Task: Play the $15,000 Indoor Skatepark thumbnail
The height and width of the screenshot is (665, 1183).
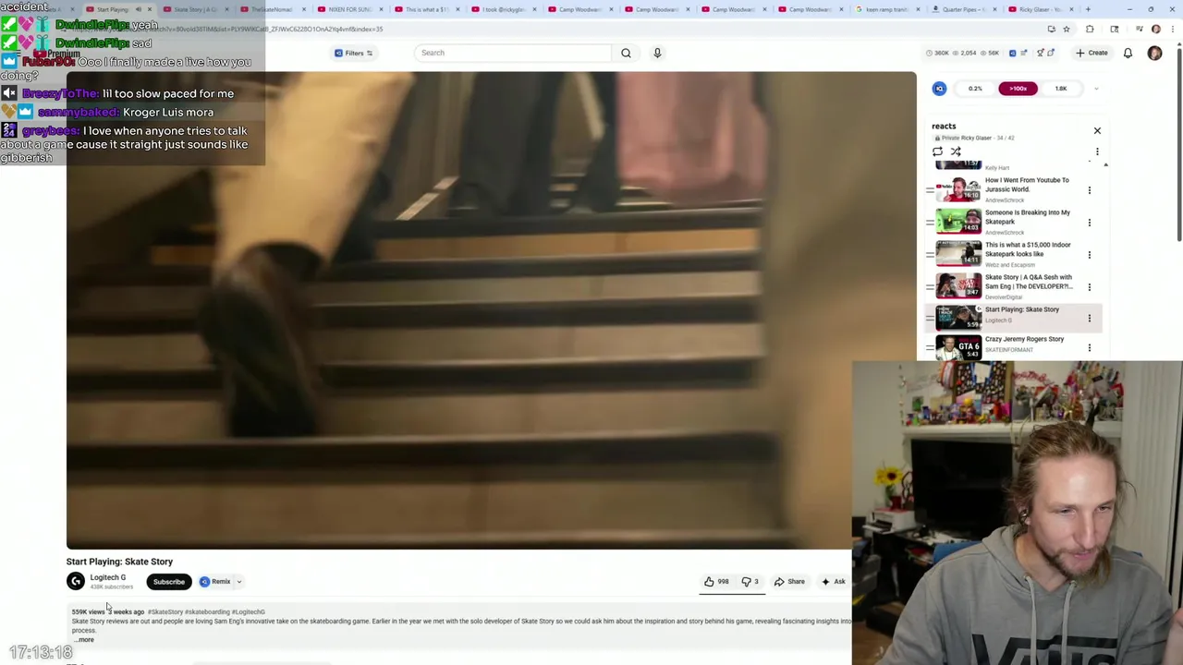Action: click(958, 254)
